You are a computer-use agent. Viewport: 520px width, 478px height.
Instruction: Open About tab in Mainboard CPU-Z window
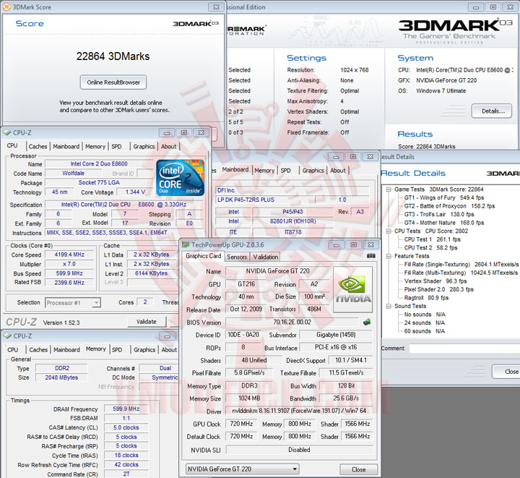click(337, 170)
